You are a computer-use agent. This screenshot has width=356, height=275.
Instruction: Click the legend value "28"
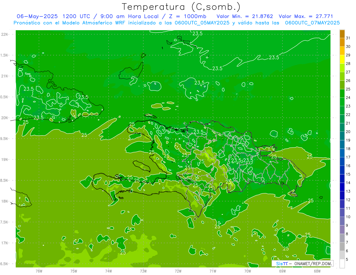coord(348,63)
